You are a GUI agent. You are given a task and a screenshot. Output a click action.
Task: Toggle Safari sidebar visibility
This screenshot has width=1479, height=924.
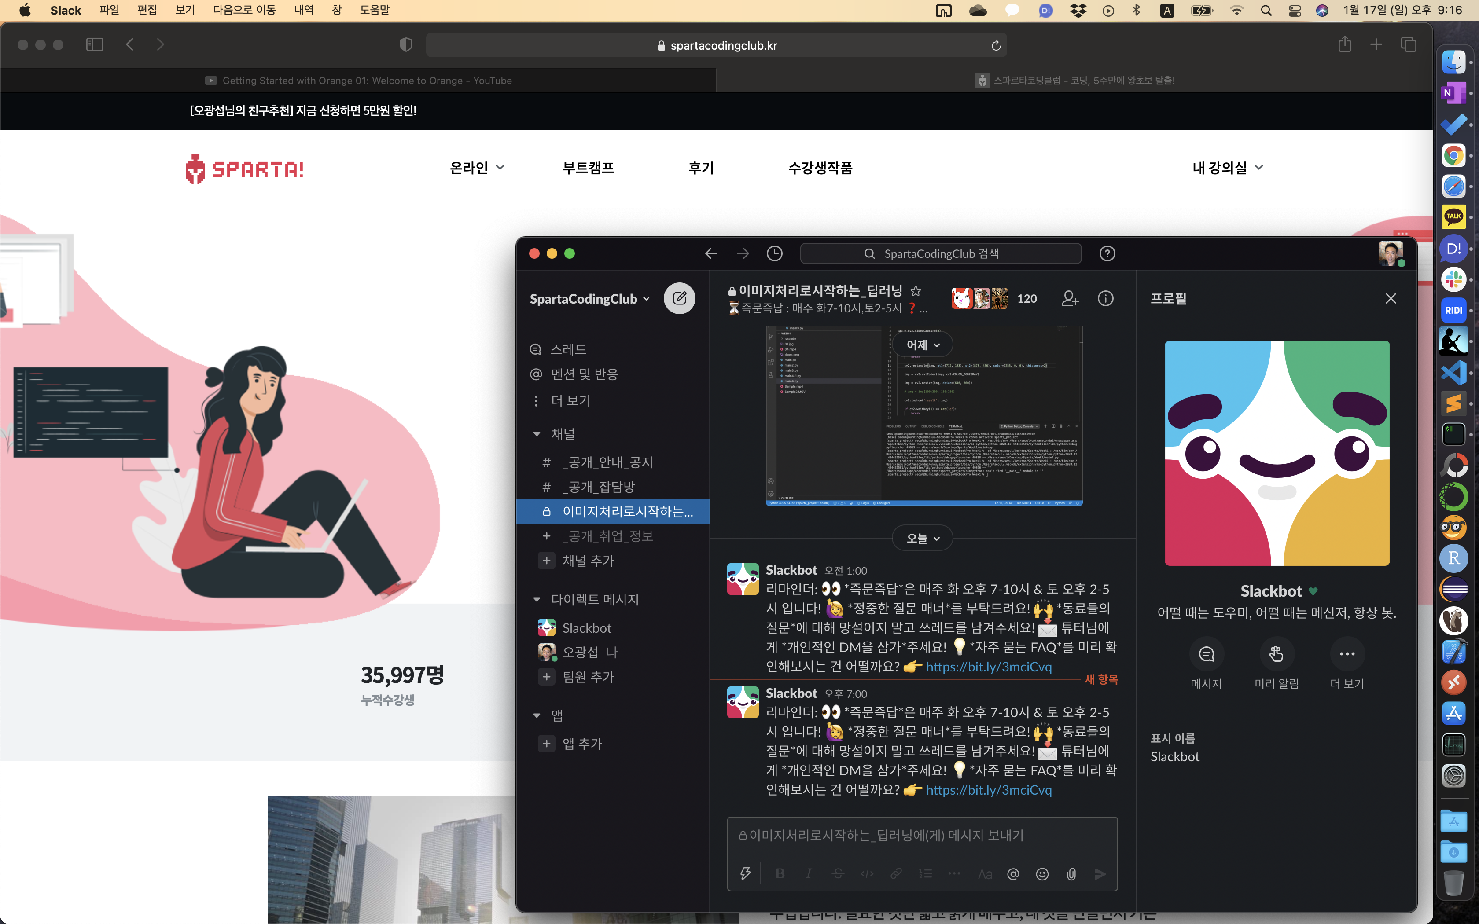click(x=95, y=44)
